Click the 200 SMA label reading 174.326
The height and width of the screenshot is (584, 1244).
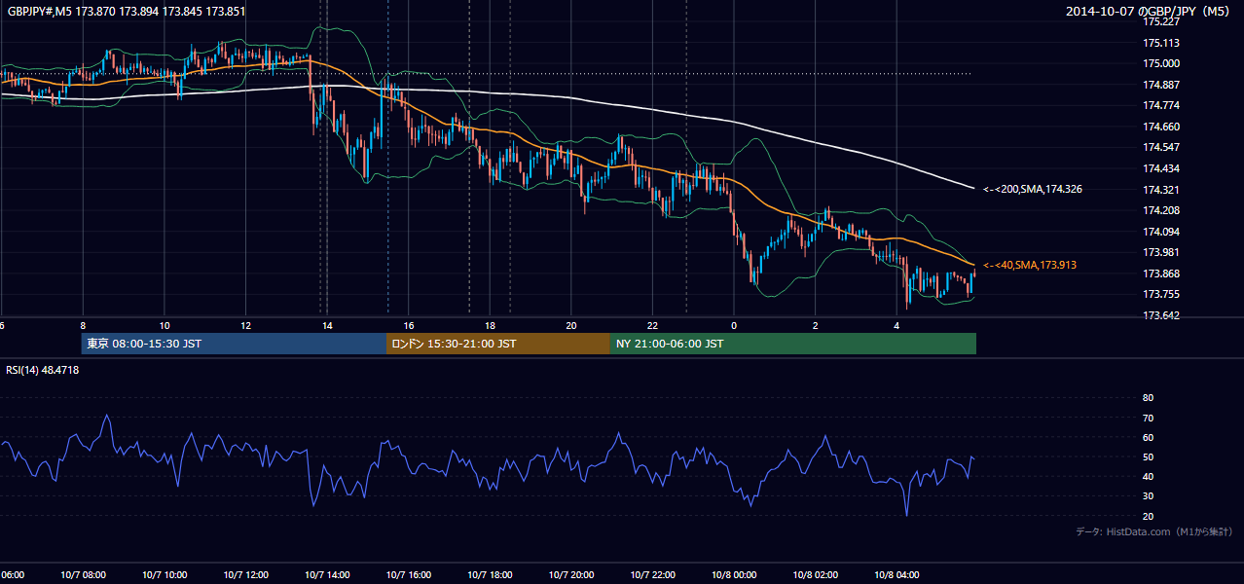point(1033,189)
